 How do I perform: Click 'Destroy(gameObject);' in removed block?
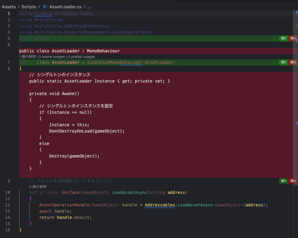pyautogui.click(x=74, y=156)
